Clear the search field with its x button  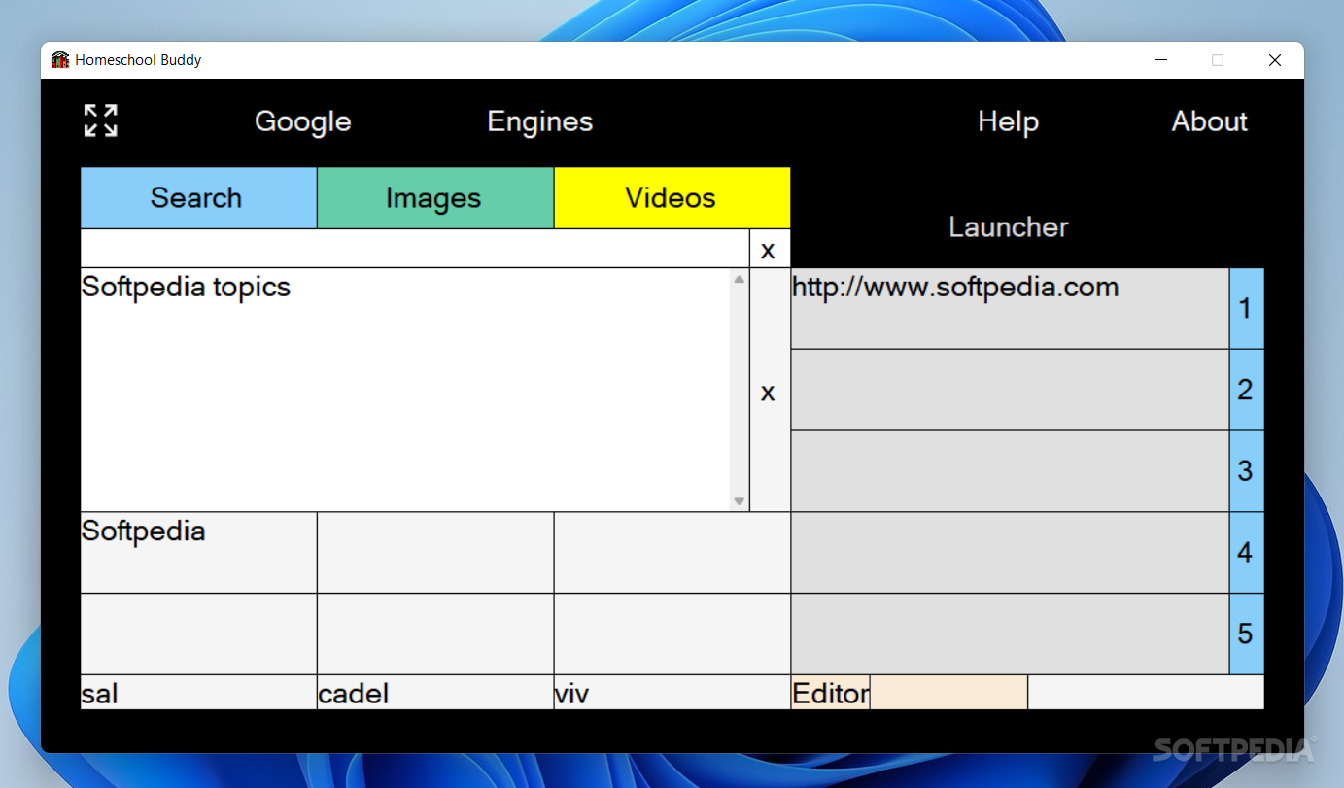tap(770, 249)
